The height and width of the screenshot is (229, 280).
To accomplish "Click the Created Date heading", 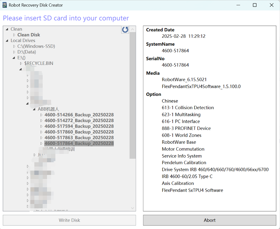I will point(160,30).
